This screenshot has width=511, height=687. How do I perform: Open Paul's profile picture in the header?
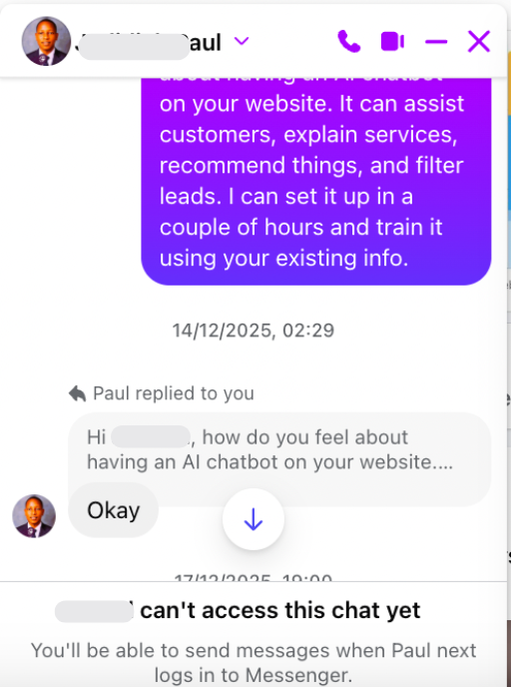pos(46,41)
